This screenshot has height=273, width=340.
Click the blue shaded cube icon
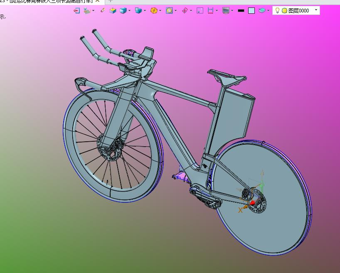tap(123, 10)
